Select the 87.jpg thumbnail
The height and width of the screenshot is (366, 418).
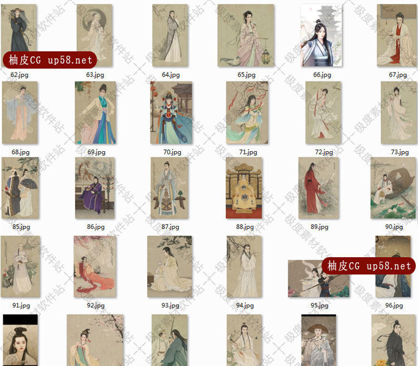click(169, 188)
